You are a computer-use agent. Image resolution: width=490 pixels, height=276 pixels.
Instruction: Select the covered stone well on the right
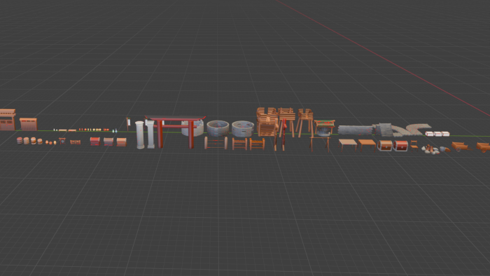243,129
